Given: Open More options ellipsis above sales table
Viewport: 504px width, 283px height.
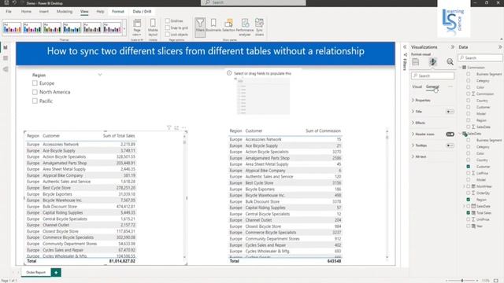Looking at the screenshot, I should [x=183, y=127].
